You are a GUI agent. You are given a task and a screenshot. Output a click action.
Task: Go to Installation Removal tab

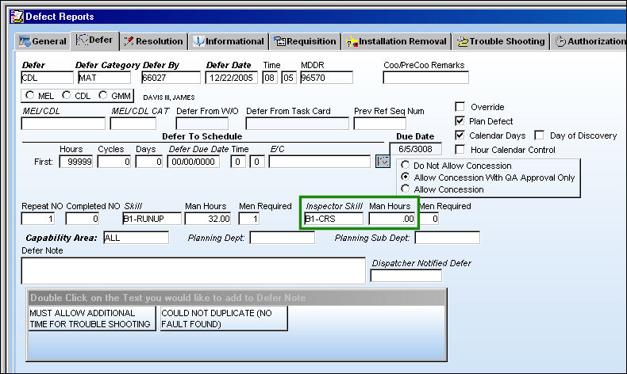396,41
